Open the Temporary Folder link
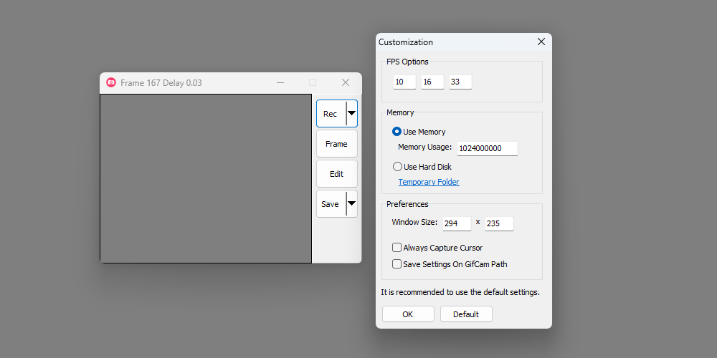 tap(429, 182)
